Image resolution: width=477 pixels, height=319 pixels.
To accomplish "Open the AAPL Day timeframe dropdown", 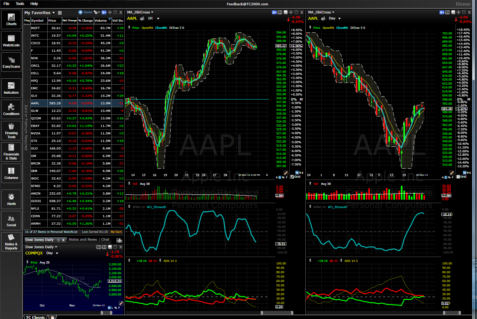I will [x=340, y=18].
